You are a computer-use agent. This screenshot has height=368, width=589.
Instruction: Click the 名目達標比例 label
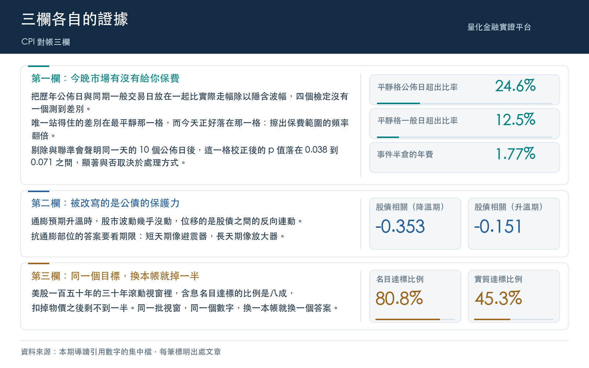coord(400,279)
